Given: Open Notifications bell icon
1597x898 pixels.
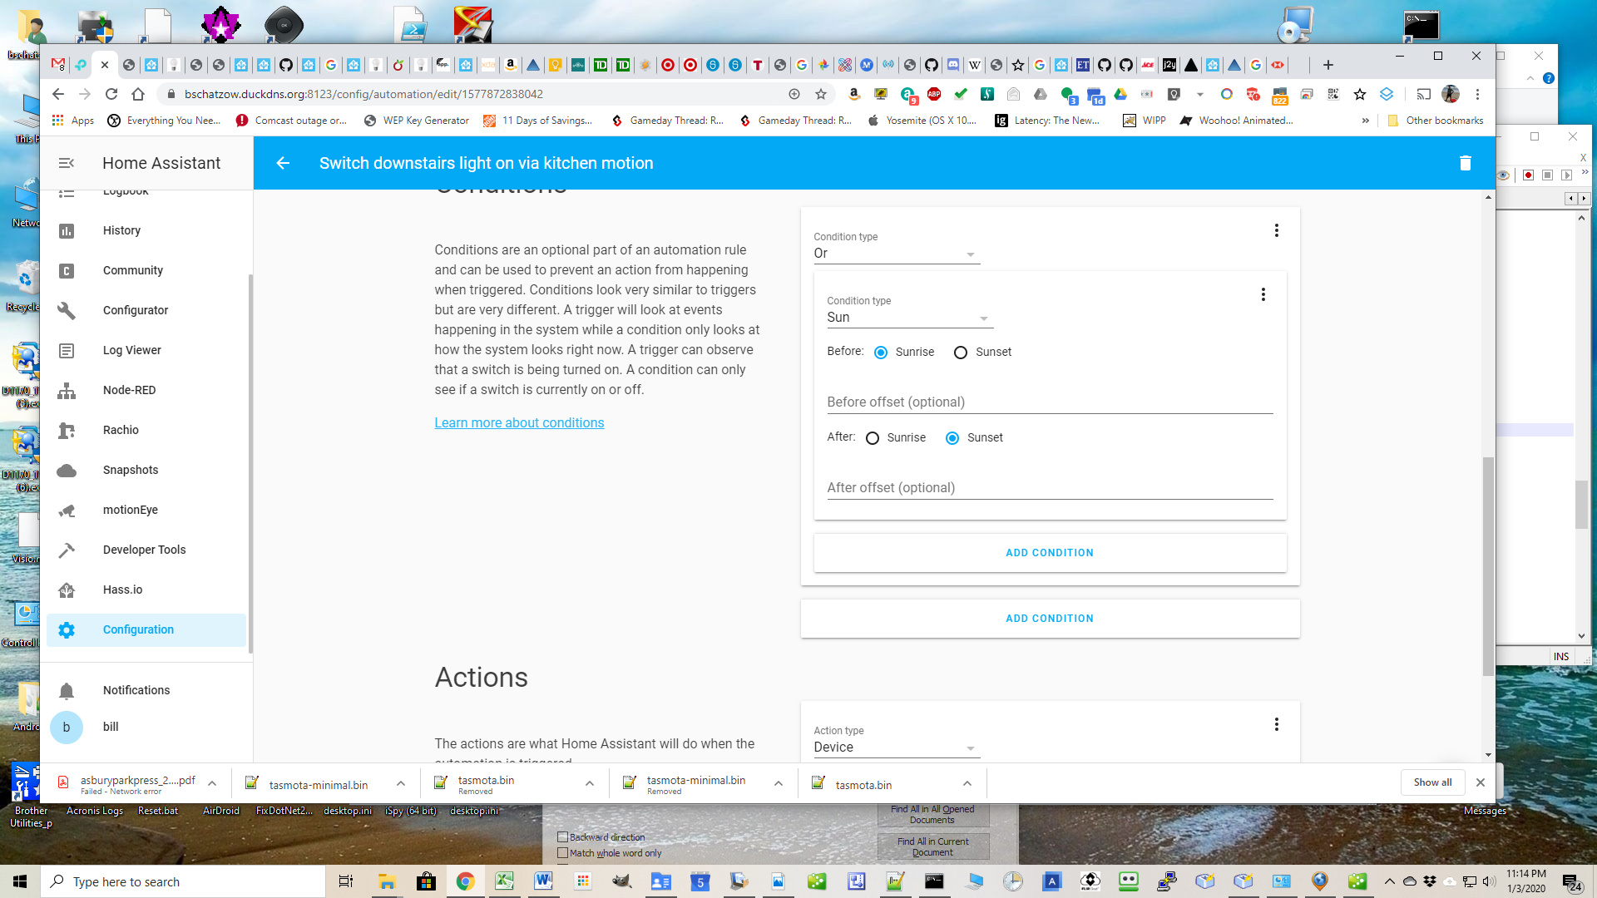Looking at the screenshot, I should (x=67, y=690).
